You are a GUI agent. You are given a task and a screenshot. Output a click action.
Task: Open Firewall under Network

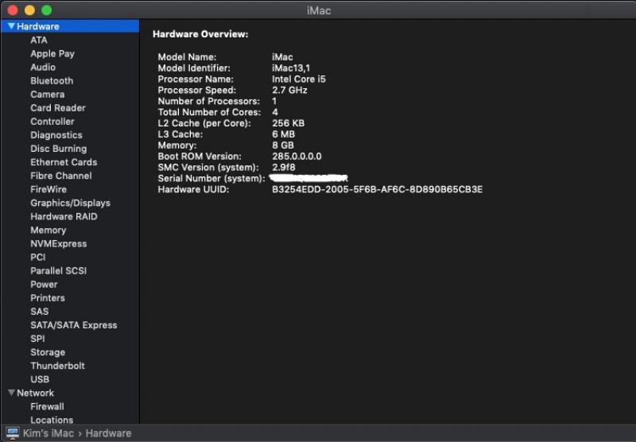(47, 406)
